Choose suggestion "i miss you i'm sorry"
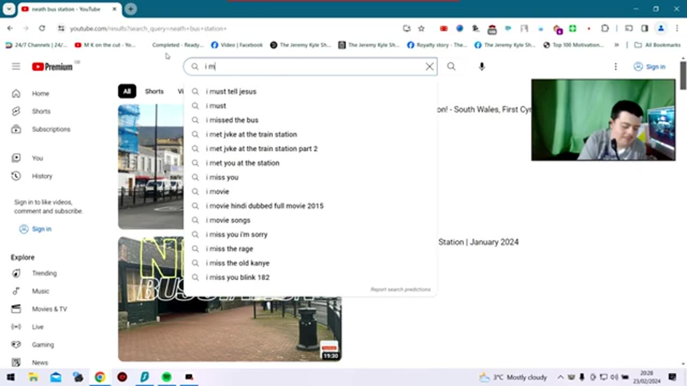Screen dimensions: 687x386 310,234
